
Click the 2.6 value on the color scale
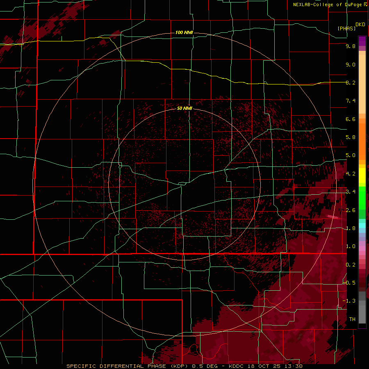tap(351, 210)
